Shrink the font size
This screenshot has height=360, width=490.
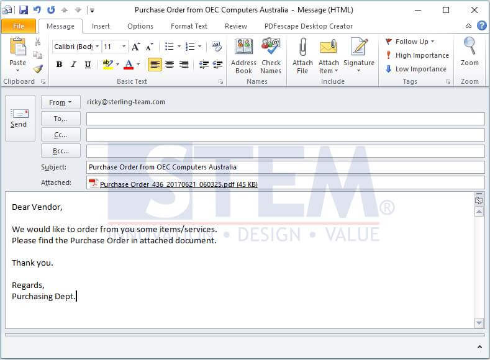click(x=150, y=47)
